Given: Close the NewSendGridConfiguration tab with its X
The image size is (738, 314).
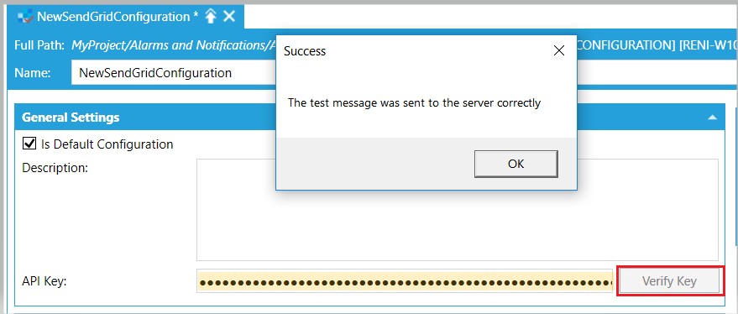Looking at the screenshot, I should (x=229, y=17).
